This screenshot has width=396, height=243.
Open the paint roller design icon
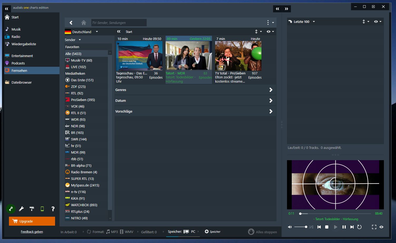(x=32, y=209)
